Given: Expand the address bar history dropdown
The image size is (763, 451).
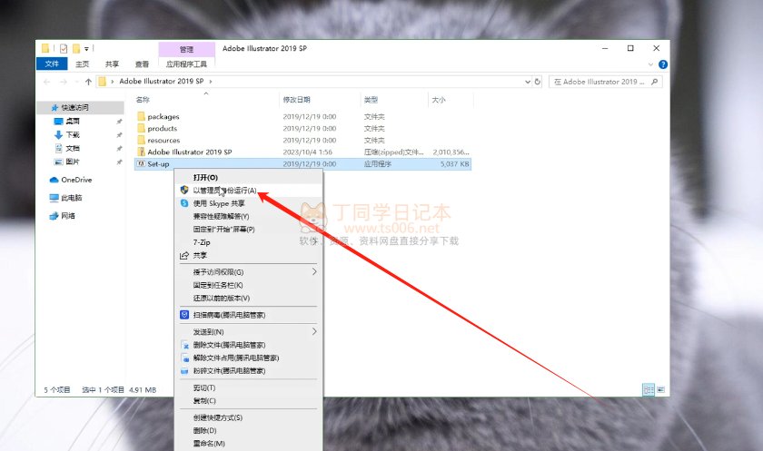Looking at the screenshot, I should coord(528,82).
